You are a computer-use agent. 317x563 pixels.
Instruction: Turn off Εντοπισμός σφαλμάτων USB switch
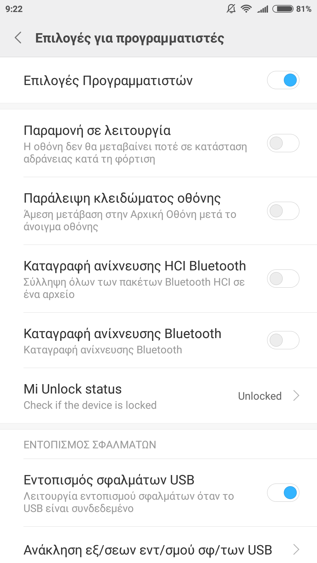tap(283, 493)
